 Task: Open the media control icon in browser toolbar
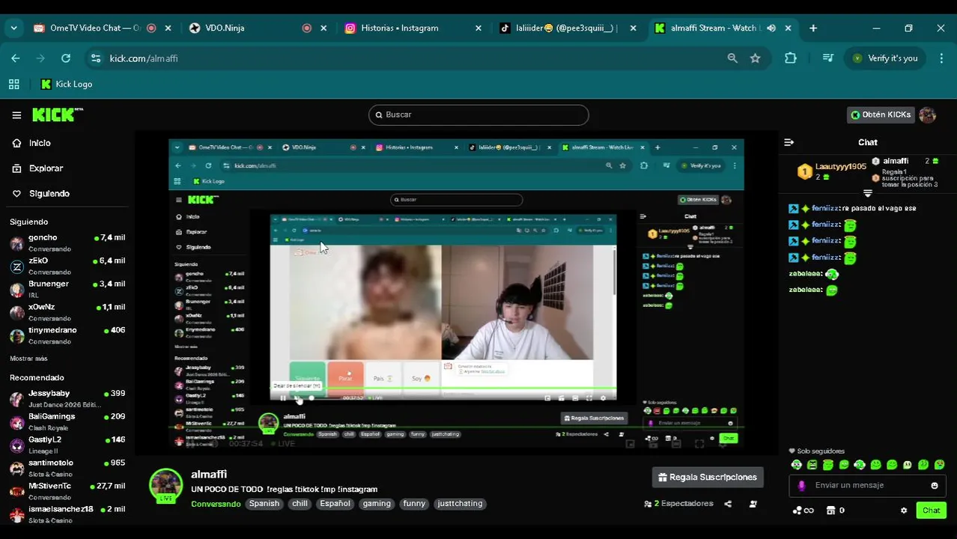pos(827,58)
